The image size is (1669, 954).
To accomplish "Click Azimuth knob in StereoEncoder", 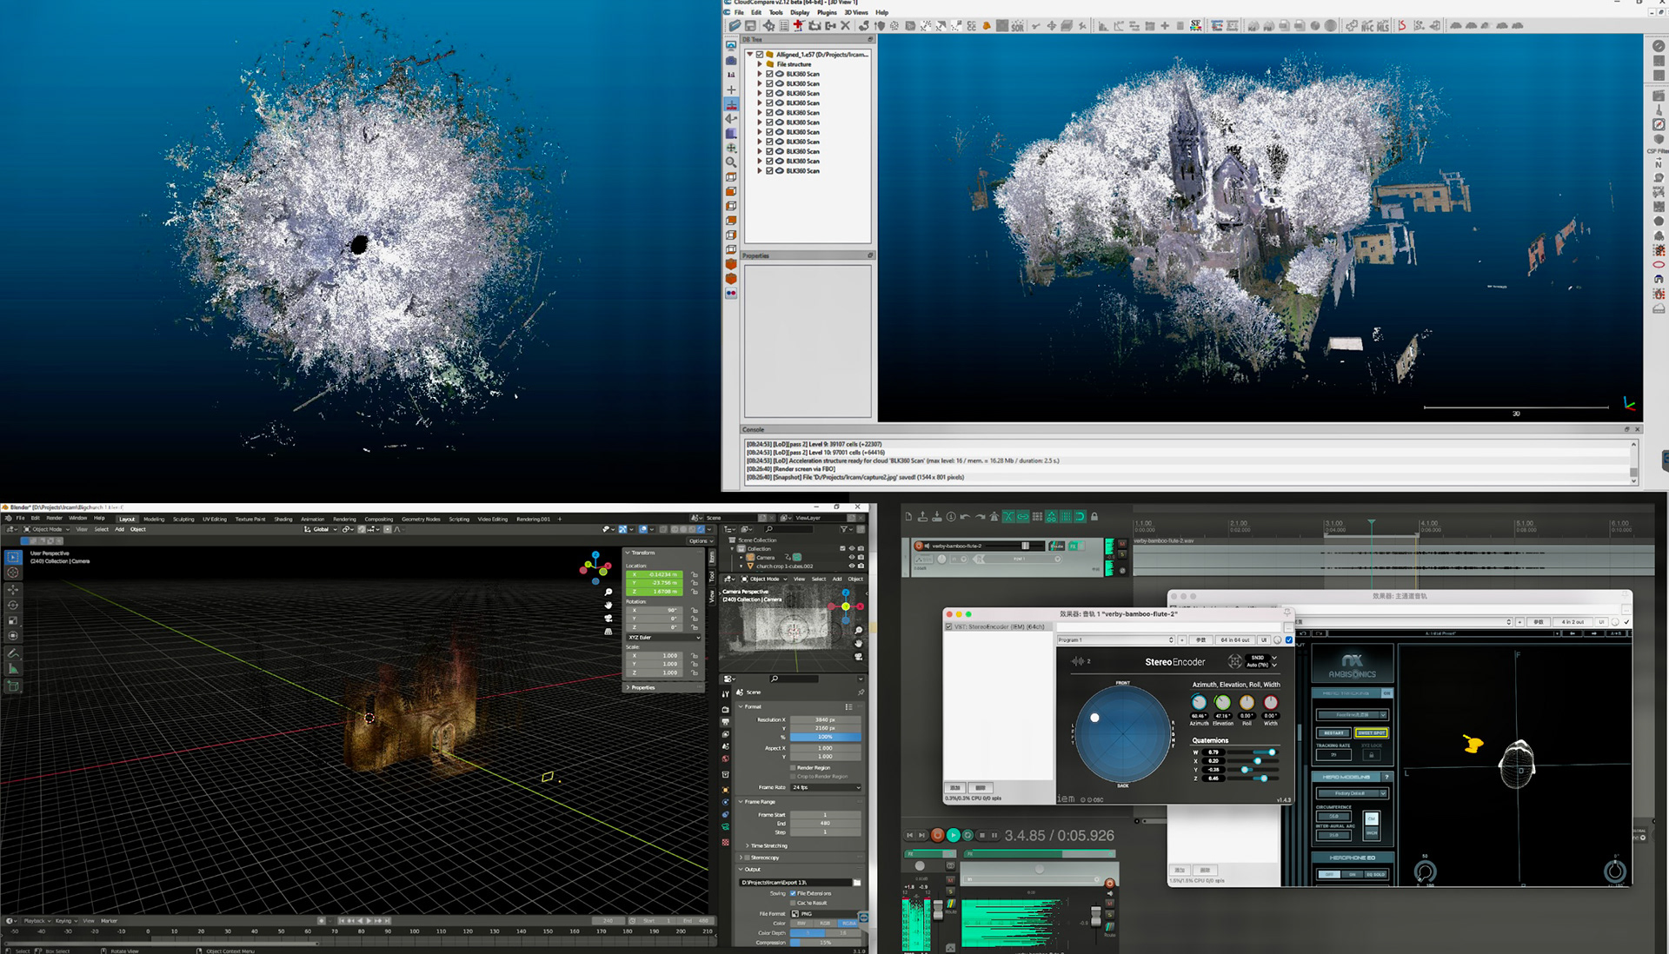I will (1199, 702).
